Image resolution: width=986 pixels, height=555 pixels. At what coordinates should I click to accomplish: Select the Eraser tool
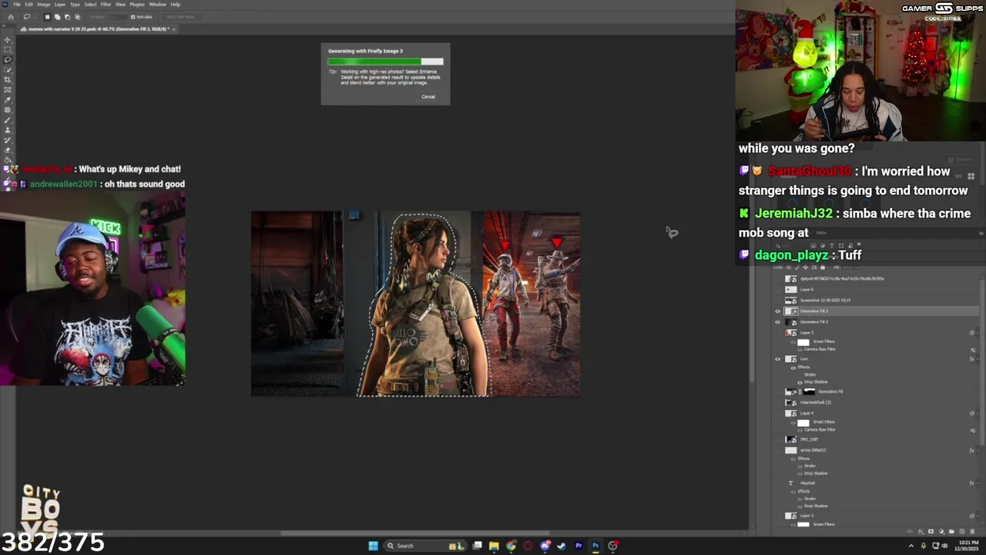(x=8, y=150)
